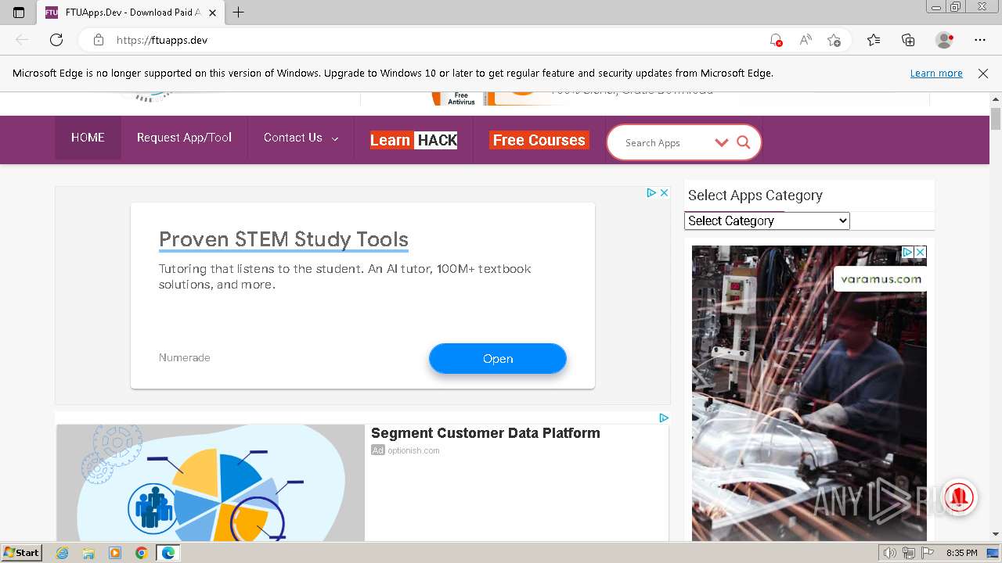The height and width of the screenshot is (563, 1002).
Task: Select Microsoft Edge taskbar button
Action: (168, 553)
